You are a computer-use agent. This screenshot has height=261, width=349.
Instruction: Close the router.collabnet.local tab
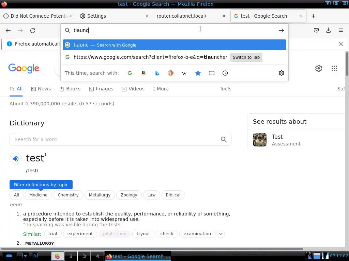[224, 16]
